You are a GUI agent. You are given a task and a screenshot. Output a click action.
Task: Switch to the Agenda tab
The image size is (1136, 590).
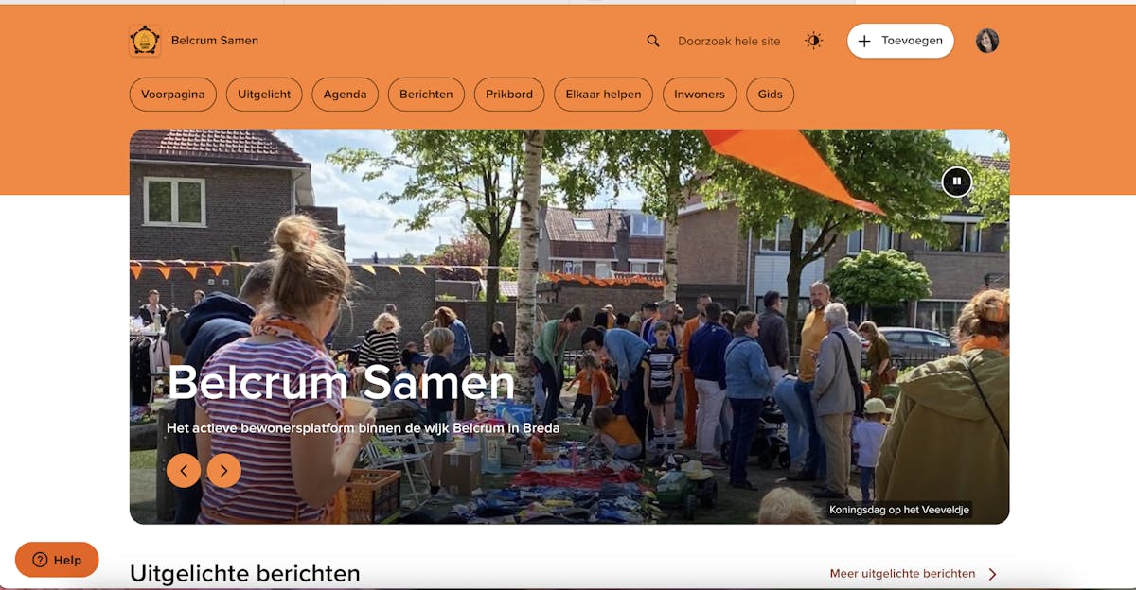point(346,95)
